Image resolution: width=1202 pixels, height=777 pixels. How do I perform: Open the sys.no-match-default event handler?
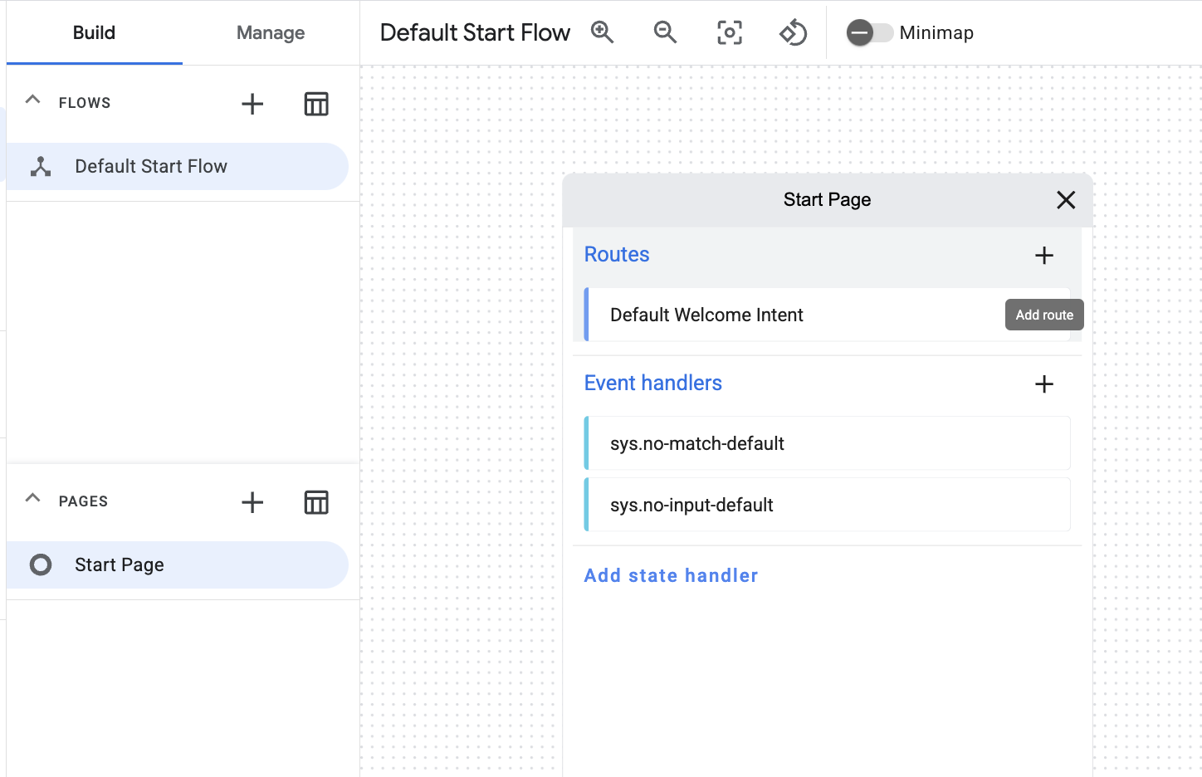coord(827,443)
